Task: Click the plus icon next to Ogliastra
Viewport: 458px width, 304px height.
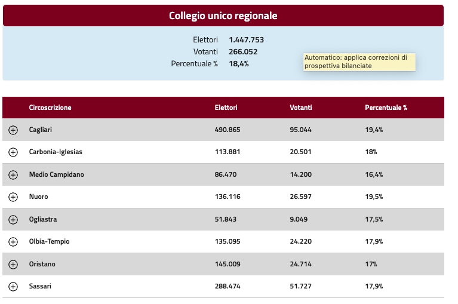Action: pos(13,219)
